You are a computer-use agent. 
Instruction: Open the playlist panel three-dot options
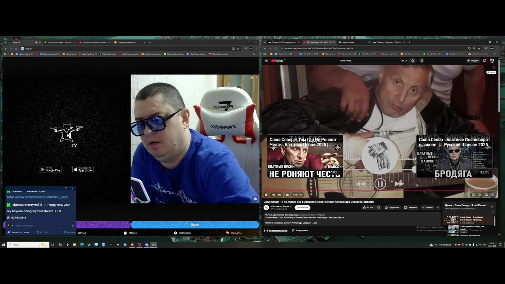492,212
